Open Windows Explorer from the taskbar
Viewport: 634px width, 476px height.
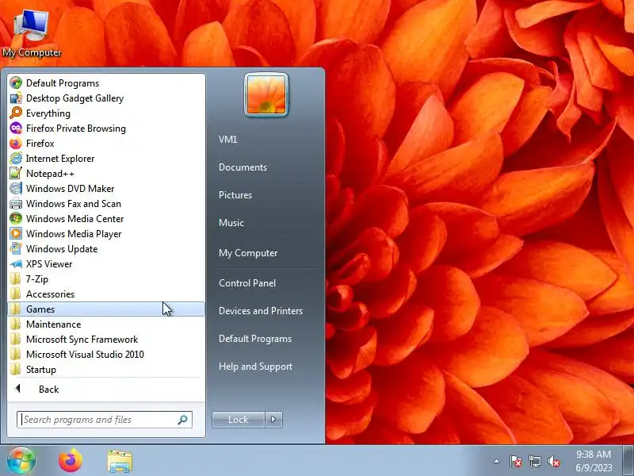[120, 462]
